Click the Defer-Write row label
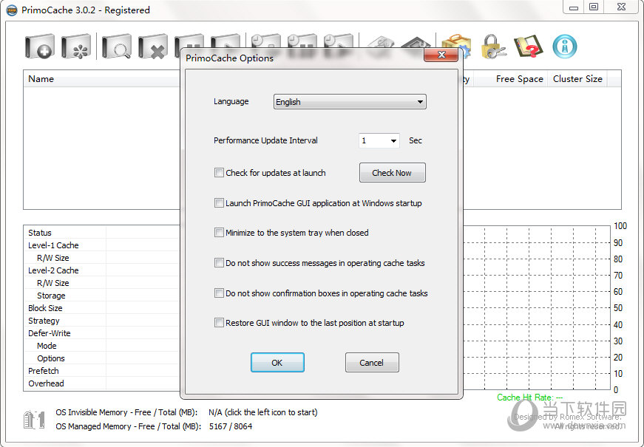 click(50, 333)
